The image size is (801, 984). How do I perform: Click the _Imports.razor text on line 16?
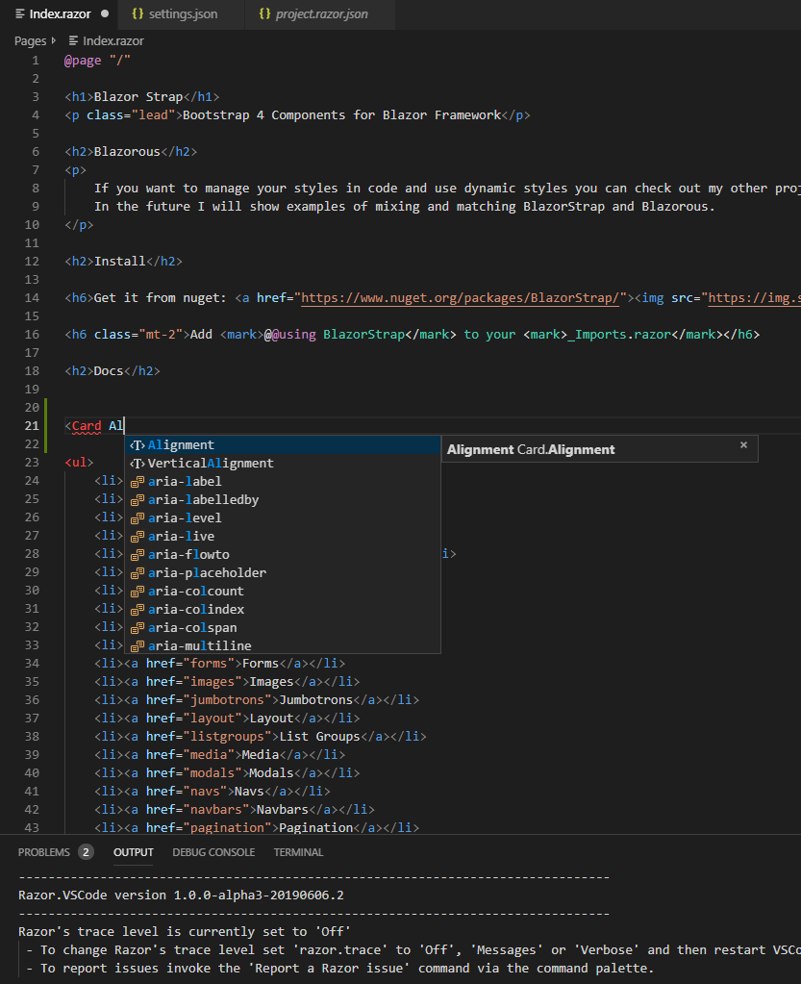pos(618,335)
